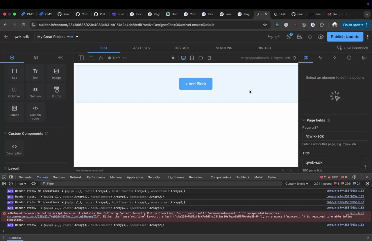Image resolution: width=372 pixels, height=241 pixels.
Task: Edit the Page url field
Action: pos(335,136)
